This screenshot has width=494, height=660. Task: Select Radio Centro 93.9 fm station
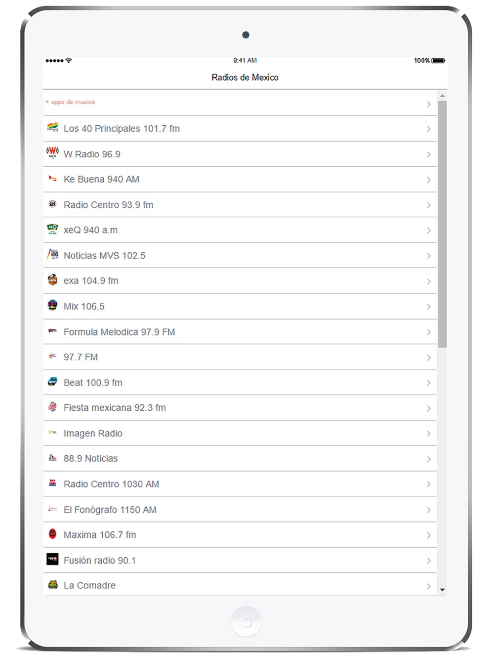click(240, 205)
